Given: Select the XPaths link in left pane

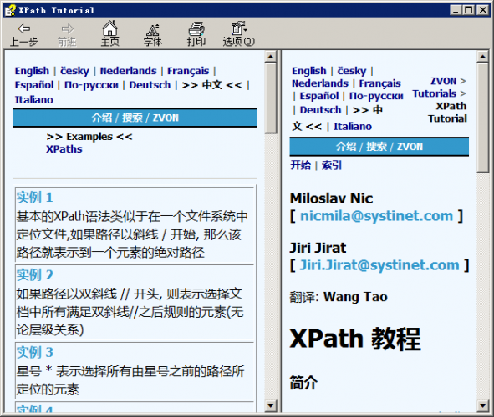Looking at the screenshot, I should (64, 149).
